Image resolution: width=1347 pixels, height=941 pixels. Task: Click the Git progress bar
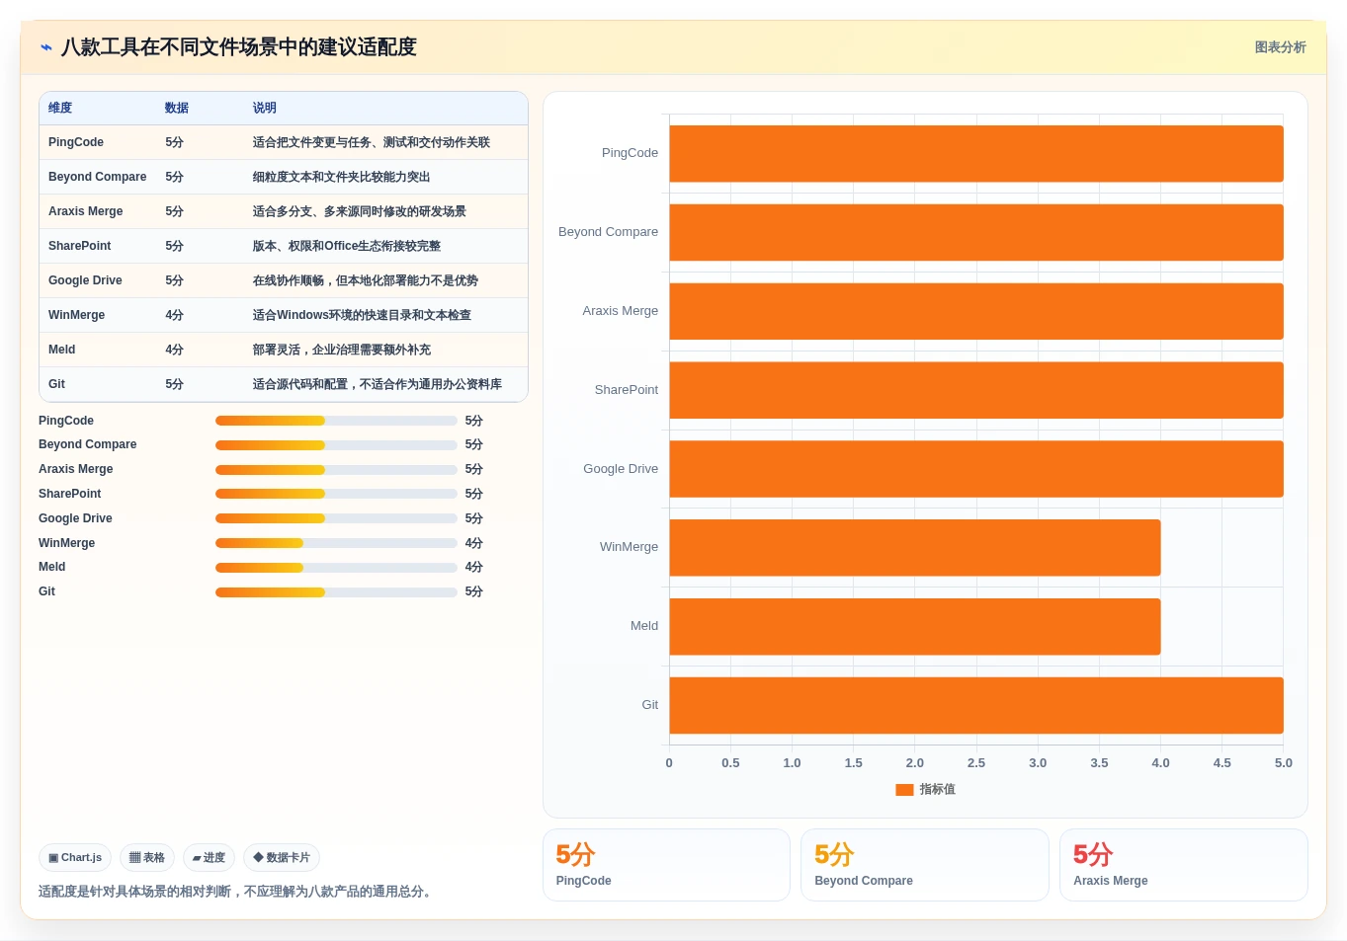tap(336, 592)
